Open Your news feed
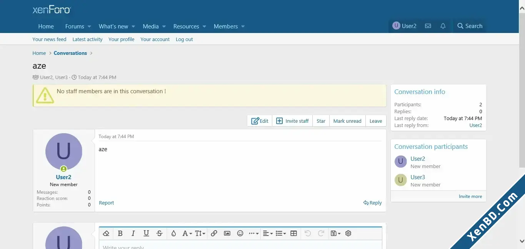 pos(49,39)
